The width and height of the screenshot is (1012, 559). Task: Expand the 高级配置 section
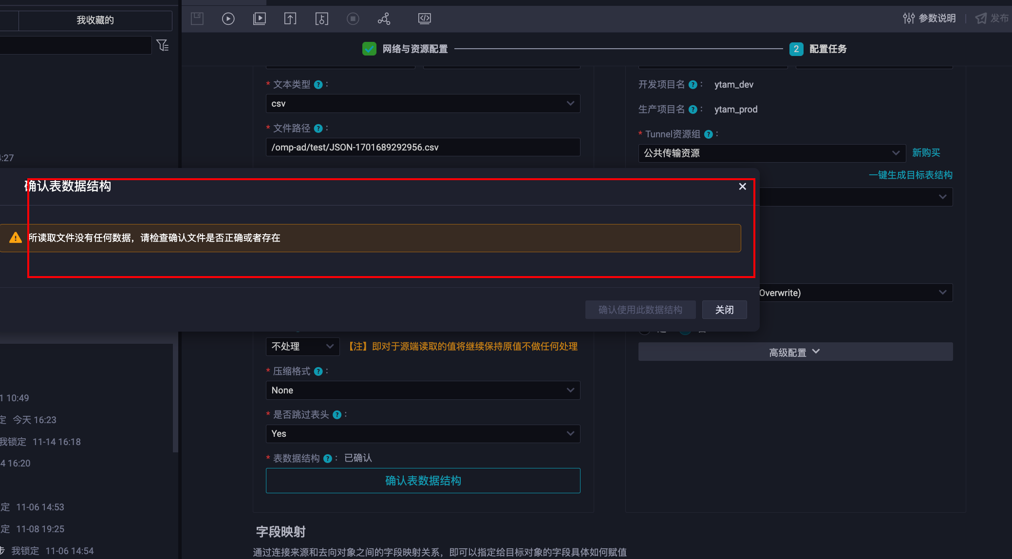(795, 352)
